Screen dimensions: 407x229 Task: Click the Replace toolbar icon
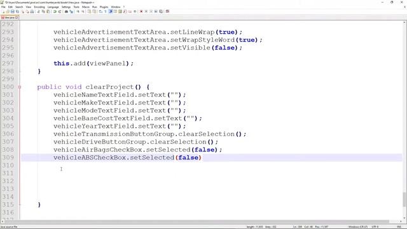[x=71, y=11]
